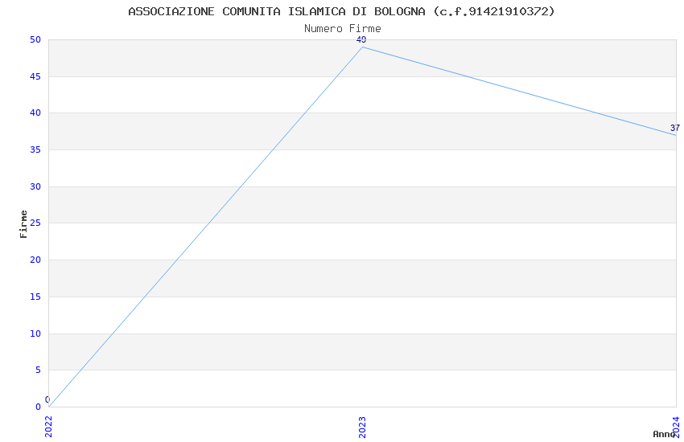Viewport: 684px width, 442px height.
Task: Click the x-axis year label 2023
Action: [362, 427]
